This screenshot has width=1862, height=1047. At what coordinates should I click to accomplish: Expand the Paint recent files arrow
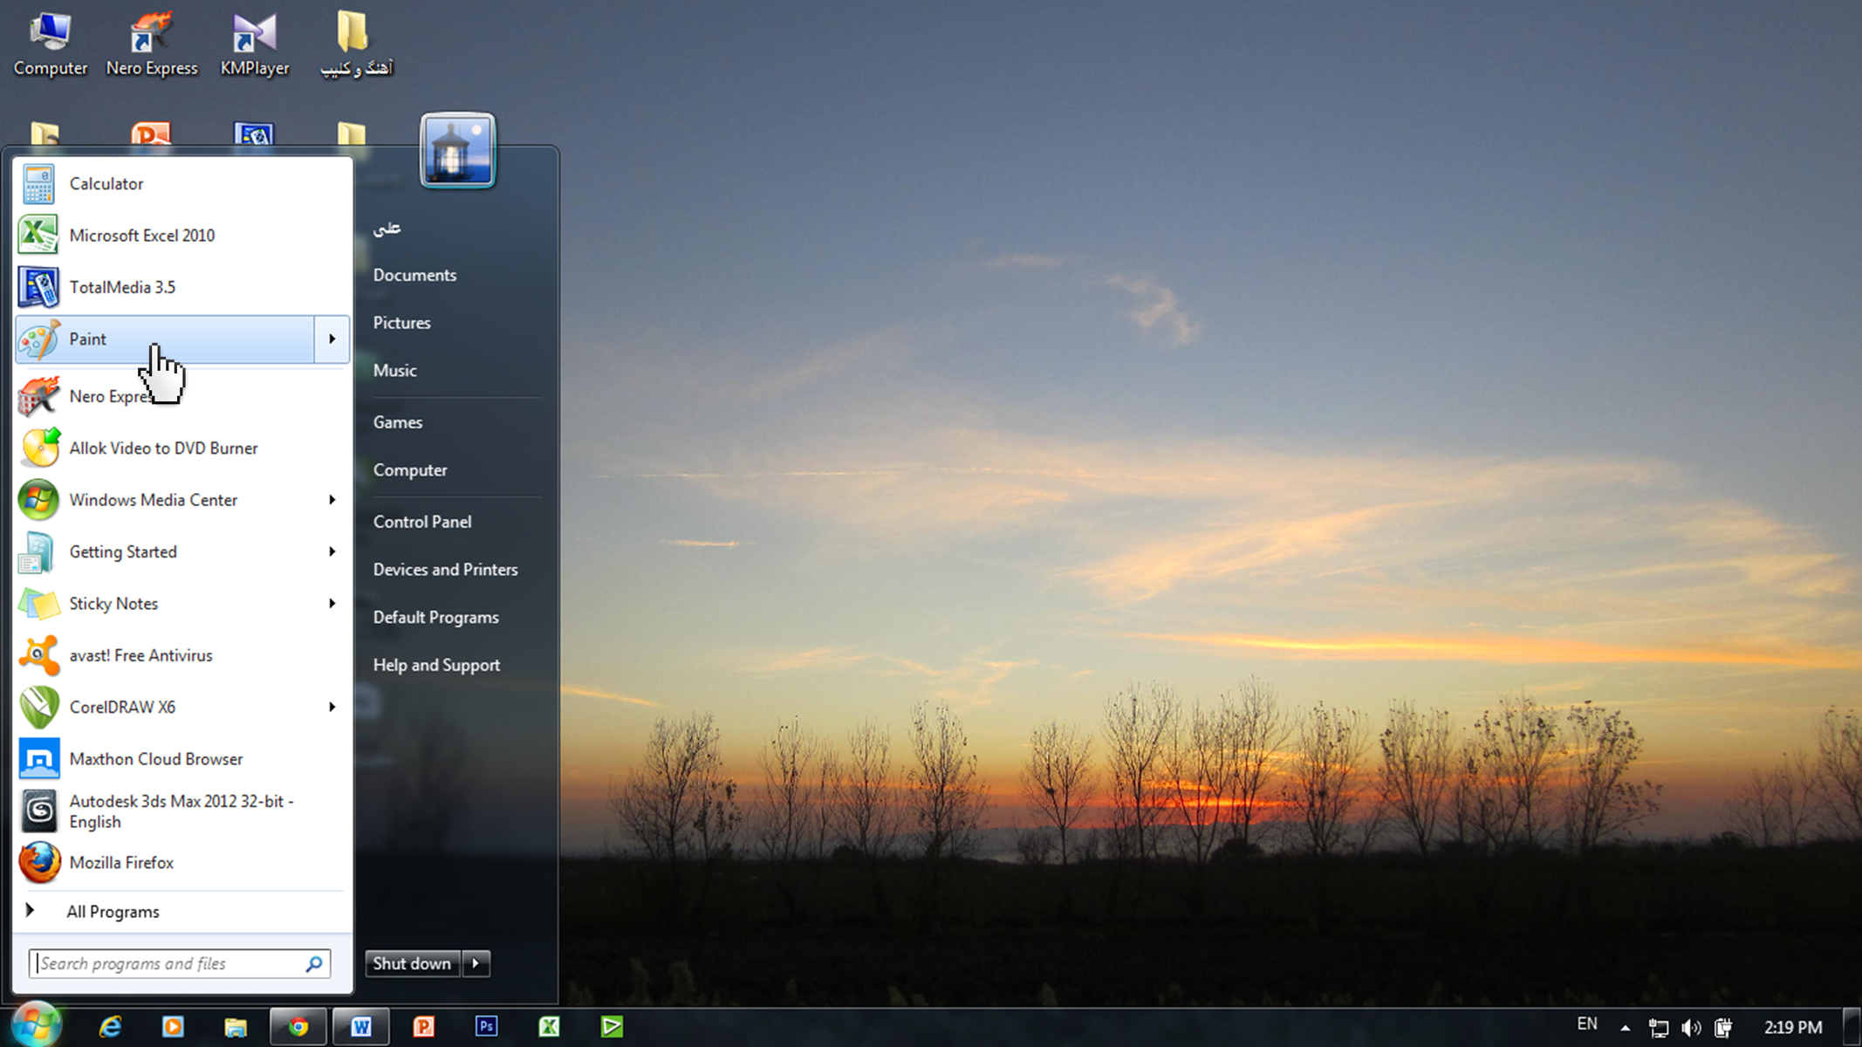click(x=332, y=339)
